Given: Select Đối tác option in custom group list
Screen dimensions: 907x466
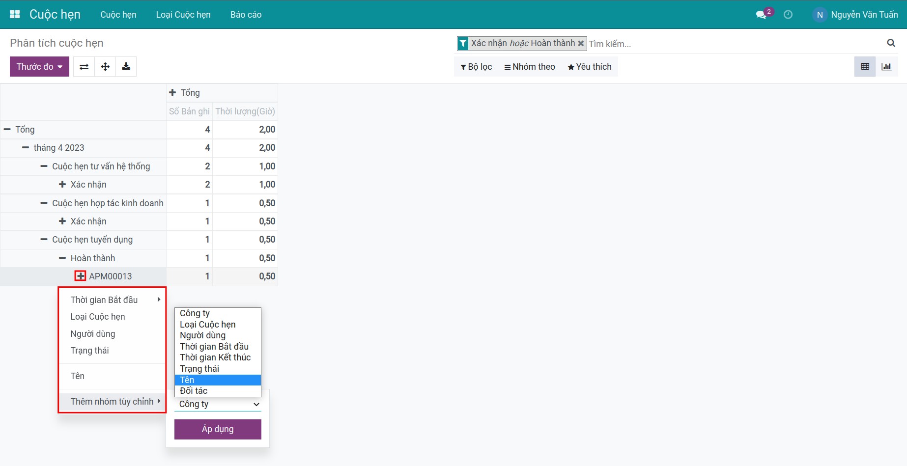Looking at the screenshot, I should (x=218, y=391).
